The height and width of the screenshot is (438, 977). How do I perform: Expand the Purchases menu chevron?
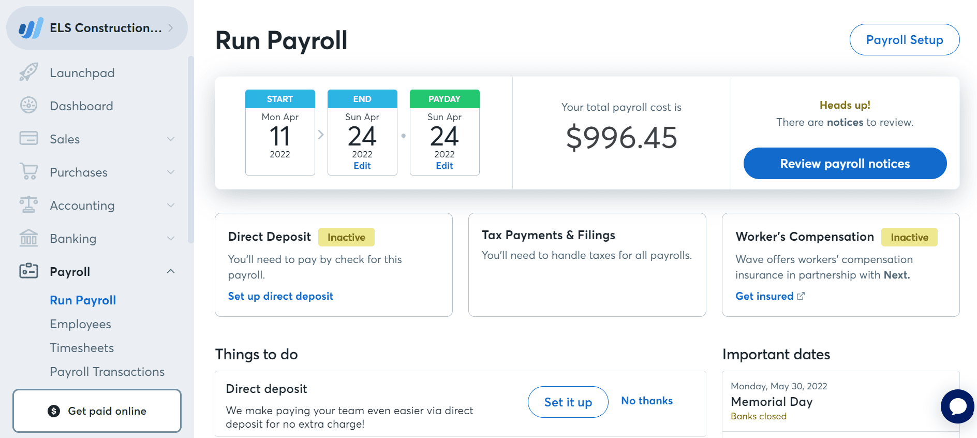click(171, 172)
